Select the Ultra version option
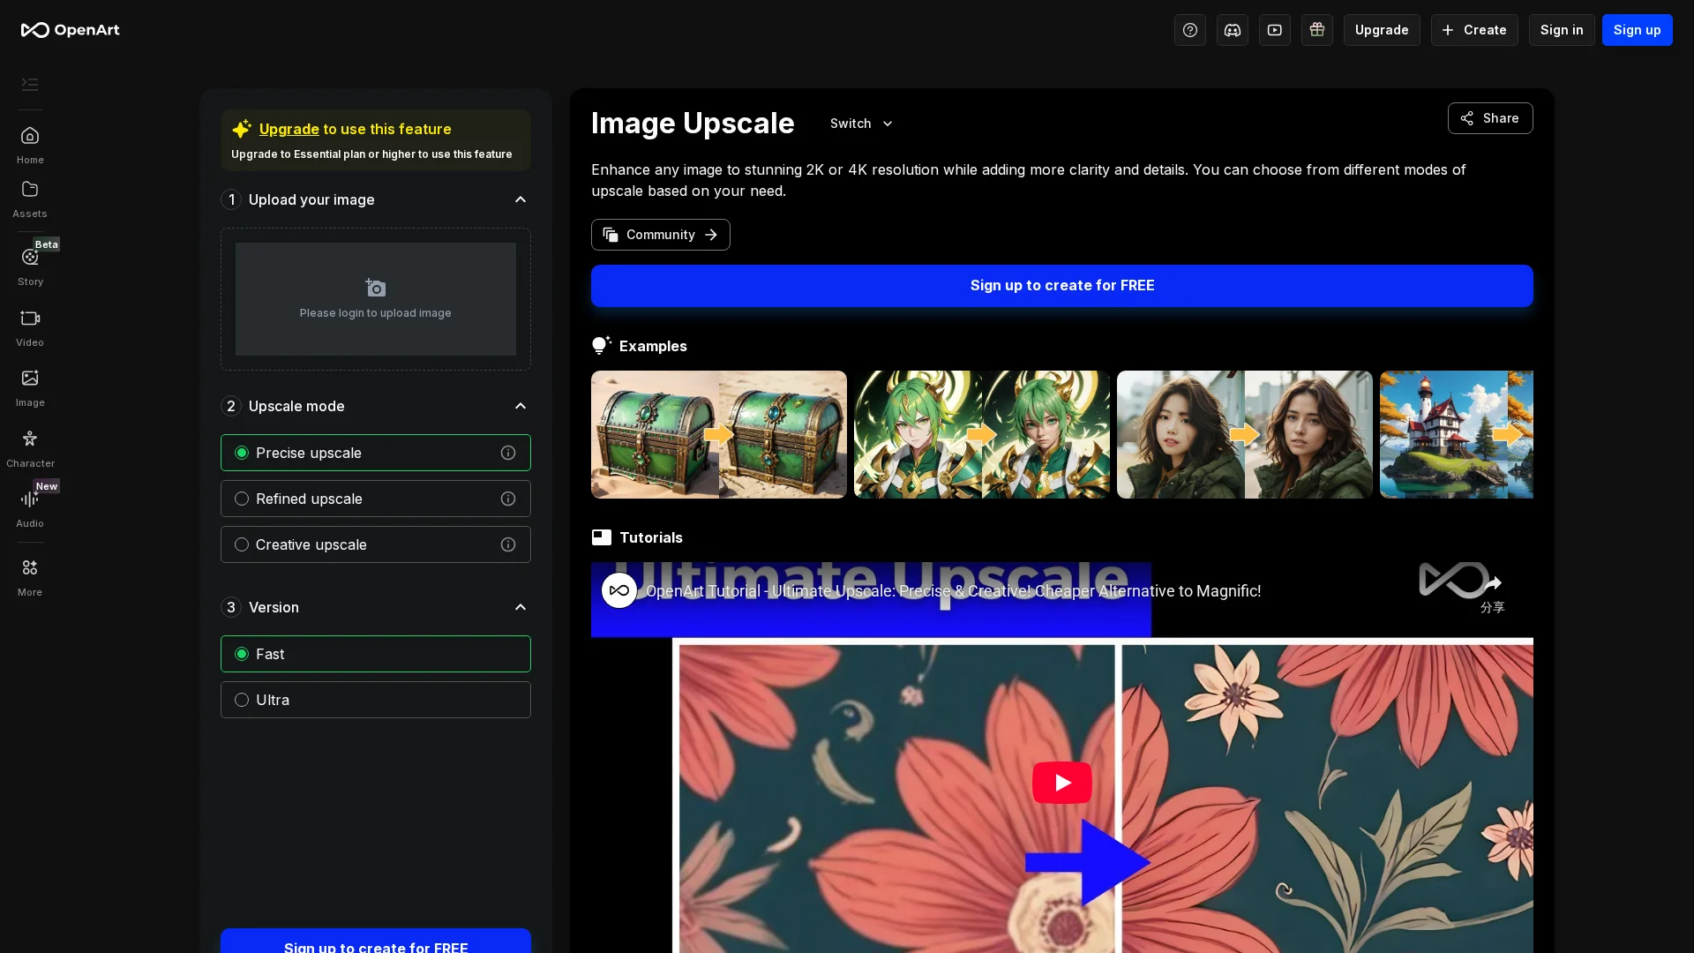The height and width of the screenshot is (953, 1694). tap(242, 700)
